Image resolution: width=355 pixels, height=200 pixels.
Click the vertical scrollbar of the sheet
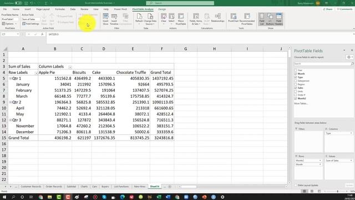tap(290, 114)
